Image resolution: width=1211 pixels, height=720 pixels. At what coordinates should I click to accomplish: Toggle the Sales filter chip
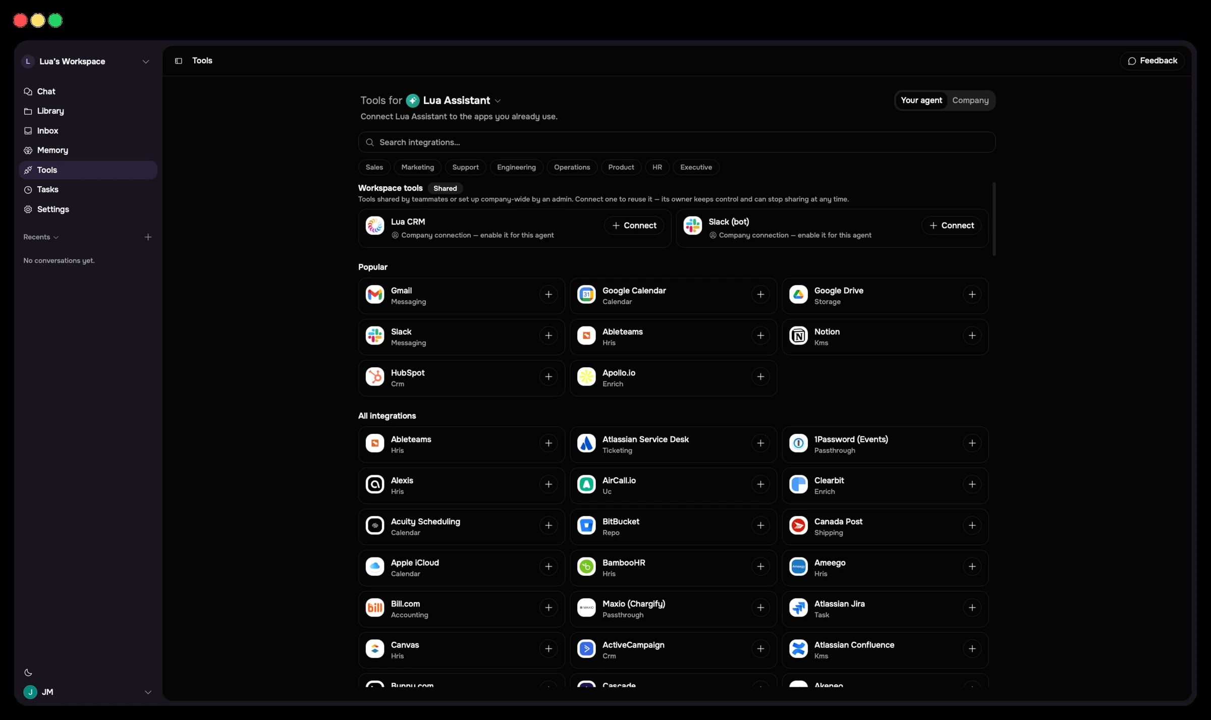[x=374, y=168]
